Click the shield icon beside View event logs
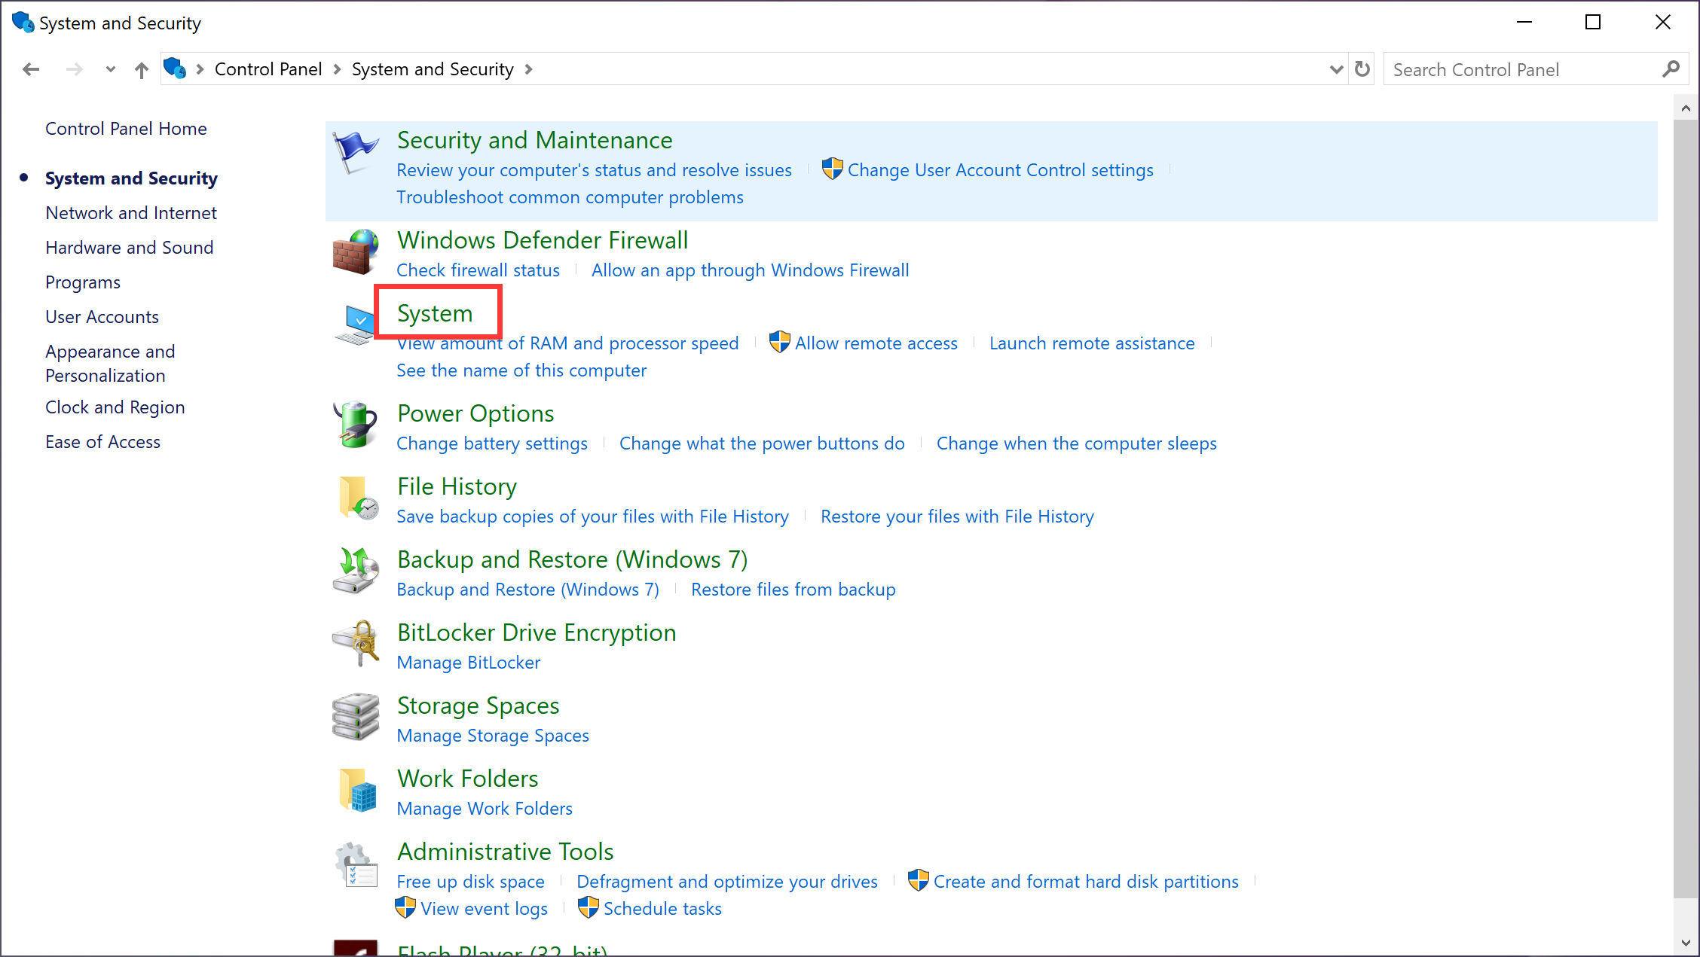This screenshot has width=1700, height=957. click(x=405, y=908)
